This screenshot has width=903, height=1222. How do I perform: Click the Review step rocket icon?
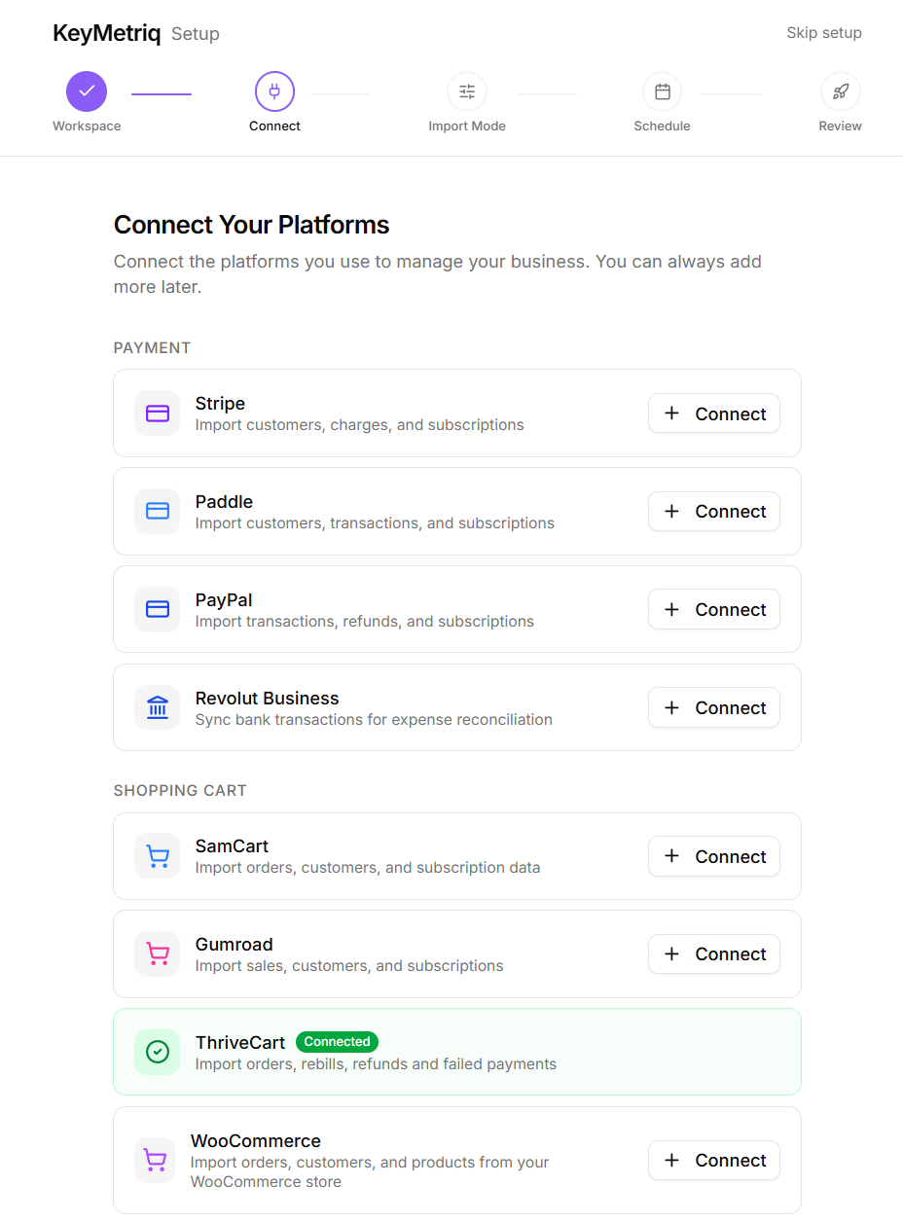(x=841, y=91)
